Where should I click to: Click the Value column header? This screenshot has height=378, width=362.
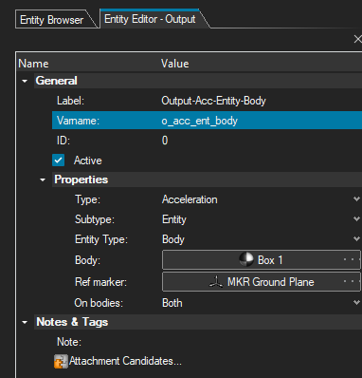175,64
